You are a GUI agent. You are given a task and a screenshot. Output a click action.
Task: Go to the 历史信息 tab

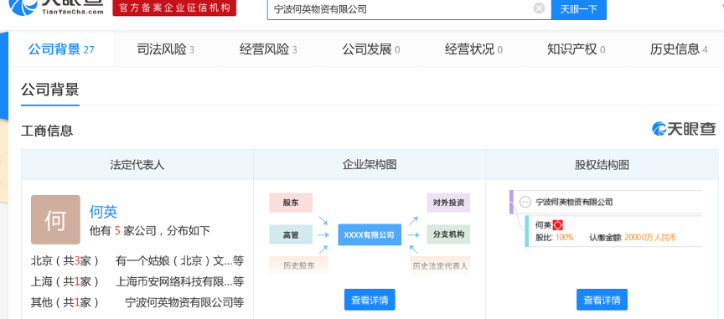click(x=679, y=49)
